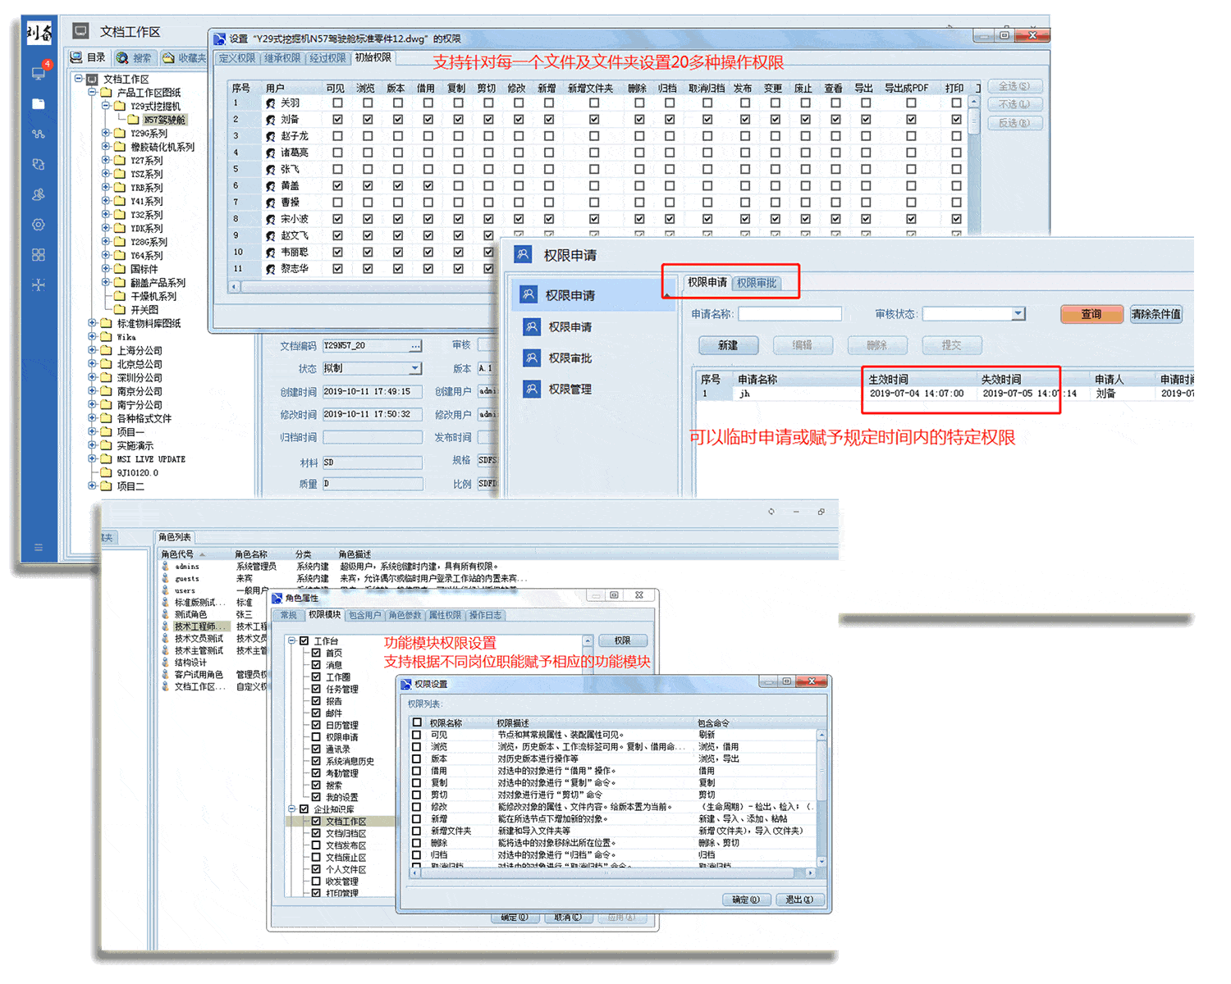
Task: Open the fork/branch icon in the blue sidebar
Action: [x=39, y=285]
